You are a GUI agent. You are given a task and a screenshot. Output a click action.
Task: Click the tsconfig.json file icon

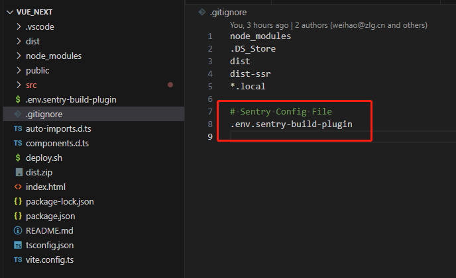pyautogui.click(x=18, y=245)
